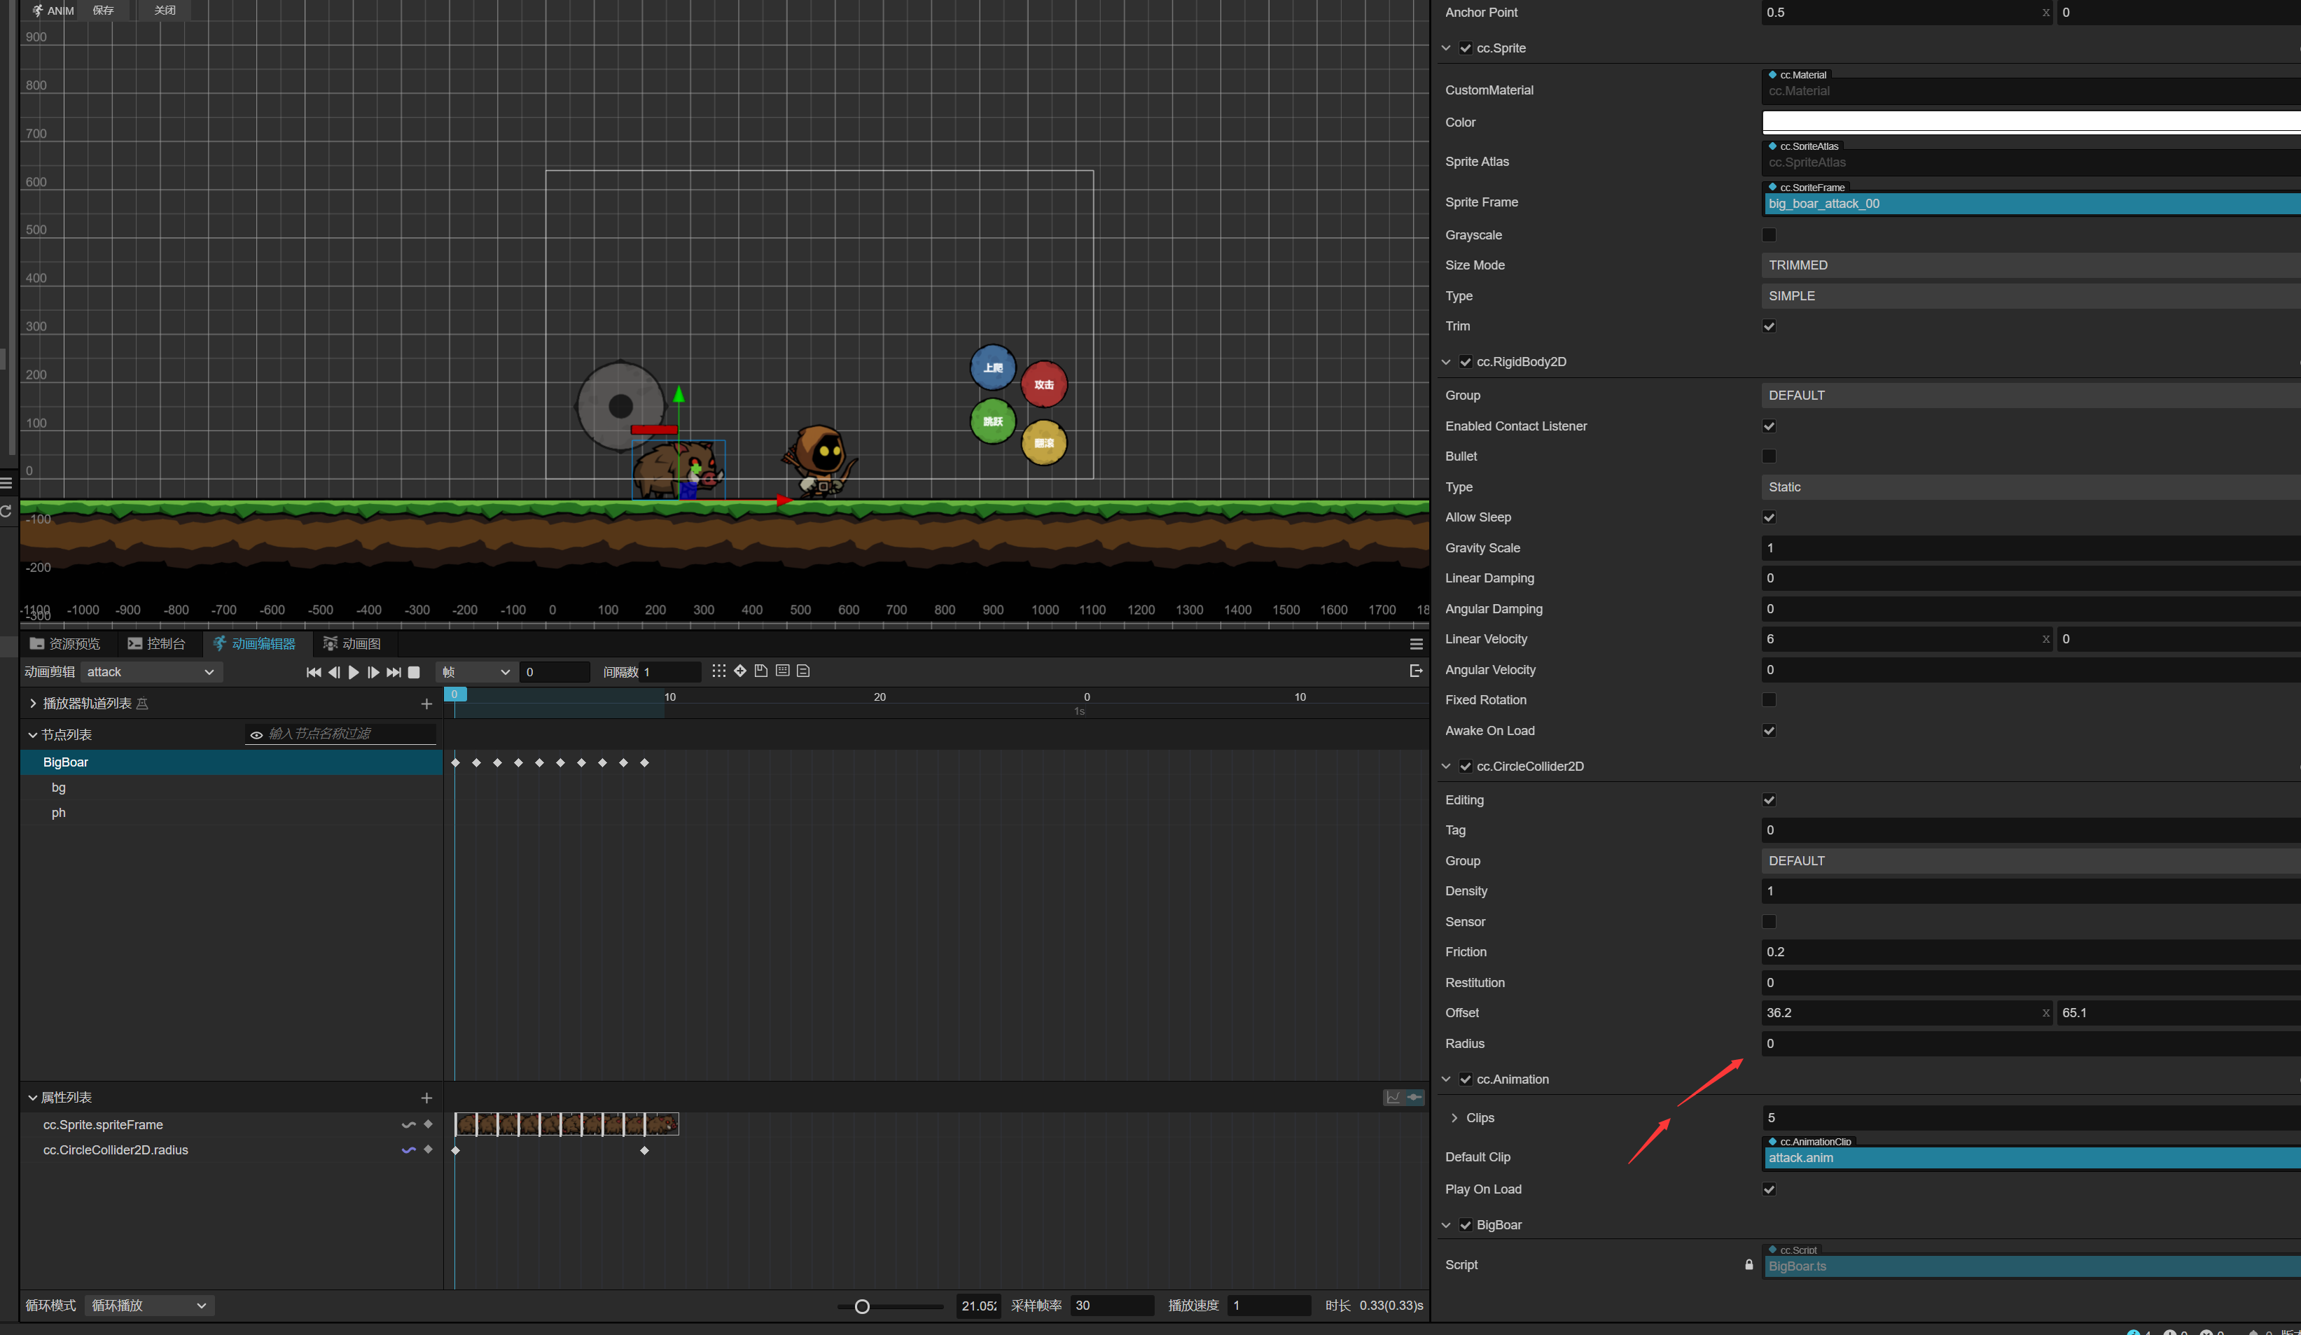Select the bg node in node list
Viewport: 2301px width, 1335px height.
coord(58,787)
